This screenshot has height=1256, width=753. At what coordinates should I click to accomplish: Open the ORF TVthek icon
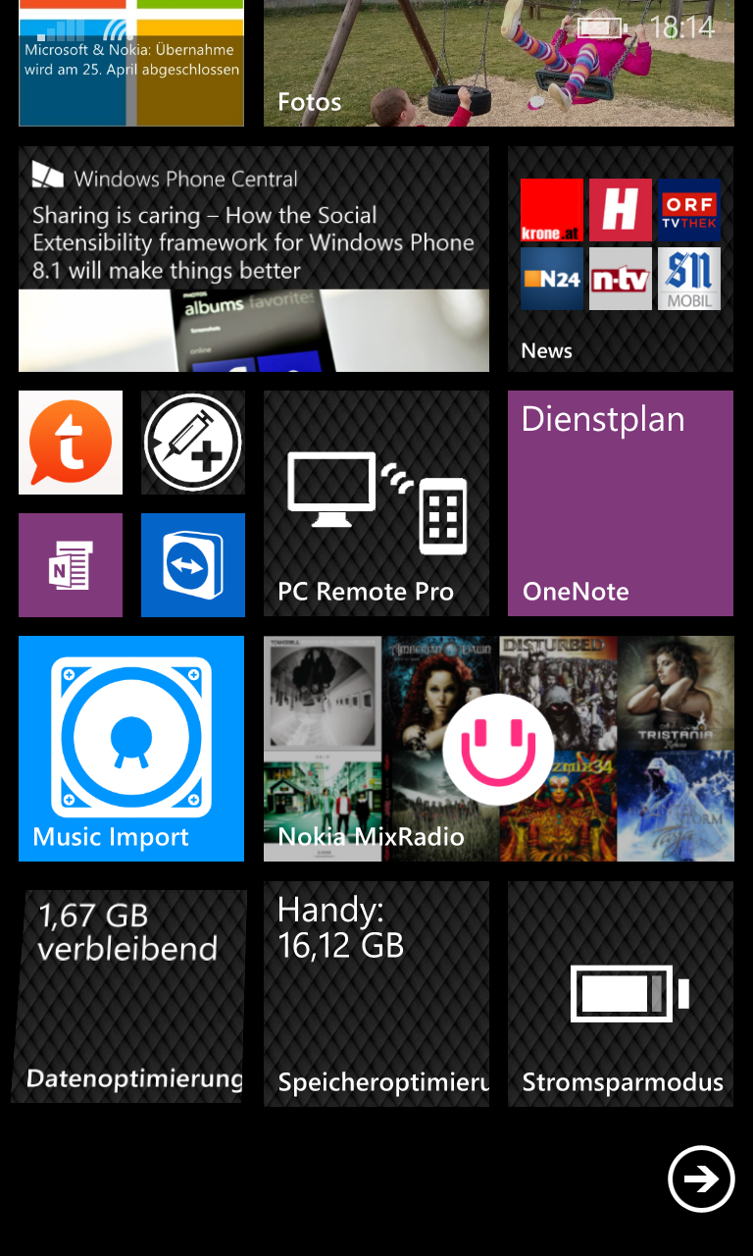pos(689,210)
